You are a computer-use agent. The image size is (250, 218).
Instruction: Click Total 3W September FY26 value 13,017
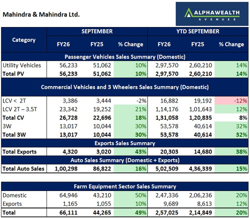pos(68,135)
